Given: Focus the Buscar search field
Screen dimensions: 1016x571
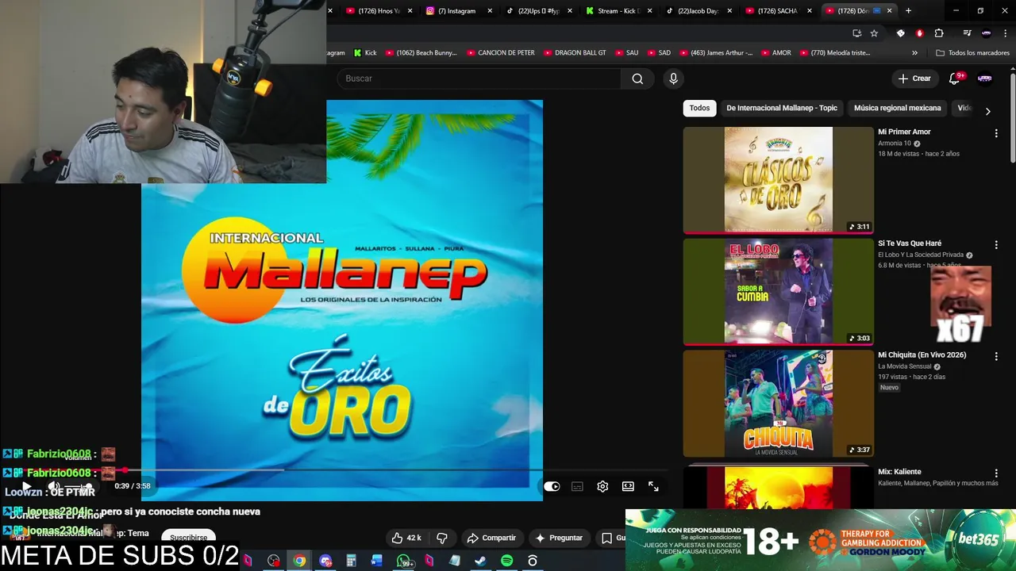Looking at the screenshot, I should [479, 79].
